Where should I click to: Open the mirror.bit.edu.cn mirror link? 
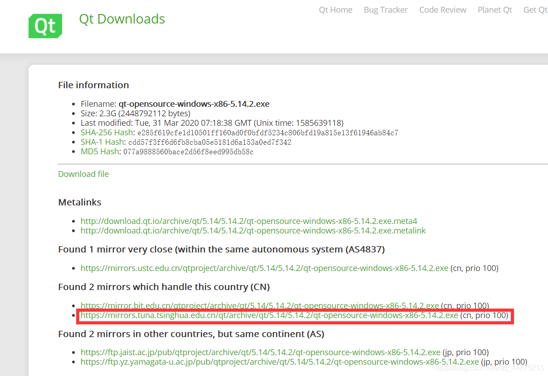click(260, 305)
